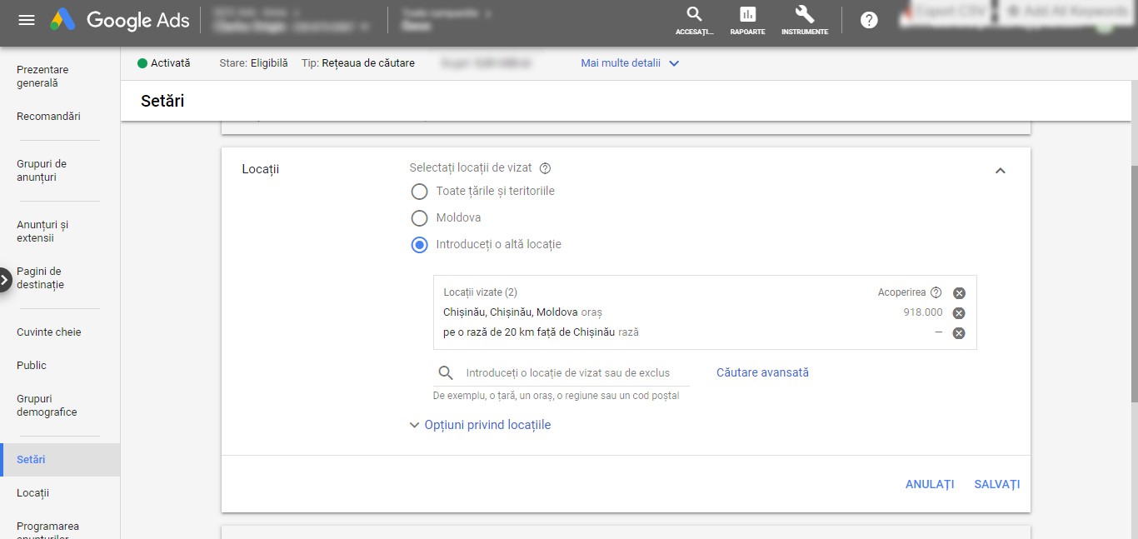Viewport: 1138px width, 539px height.
Task: Select the Moldova radio option
Action: [x=420, y=218]
